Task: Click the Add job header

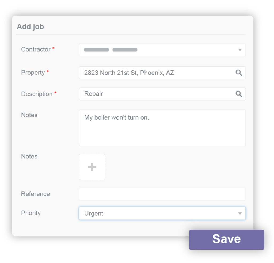Action: 30,26
